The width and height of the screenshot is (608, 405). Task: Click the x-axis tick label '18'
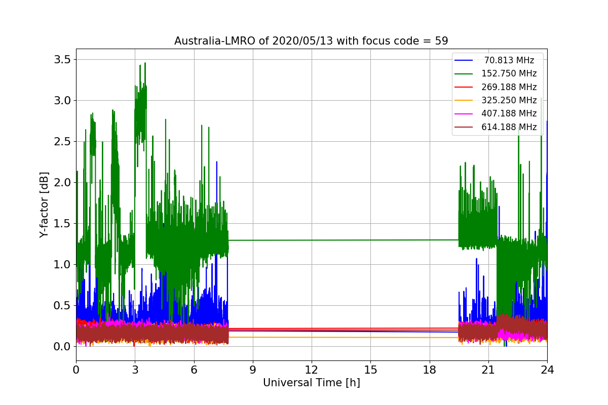click(x=430, y=370)
